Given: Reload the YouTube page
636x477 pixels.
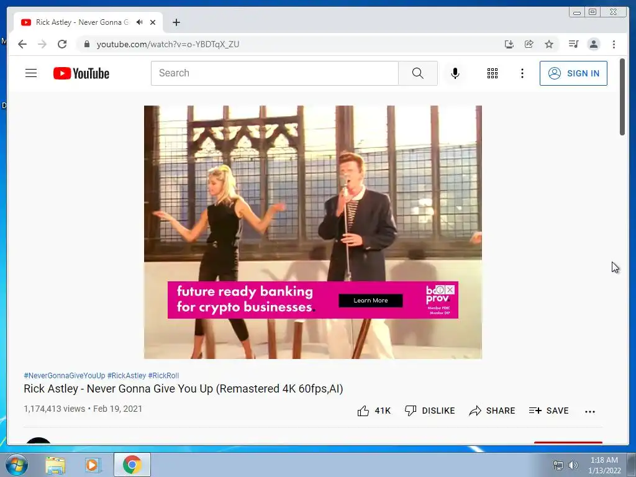Looking at the screenshot, I should (x=61, y=44).
